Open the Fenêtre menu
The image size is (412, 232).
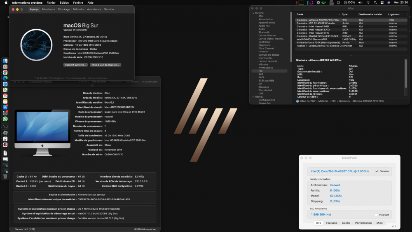(x=78, y=2)
